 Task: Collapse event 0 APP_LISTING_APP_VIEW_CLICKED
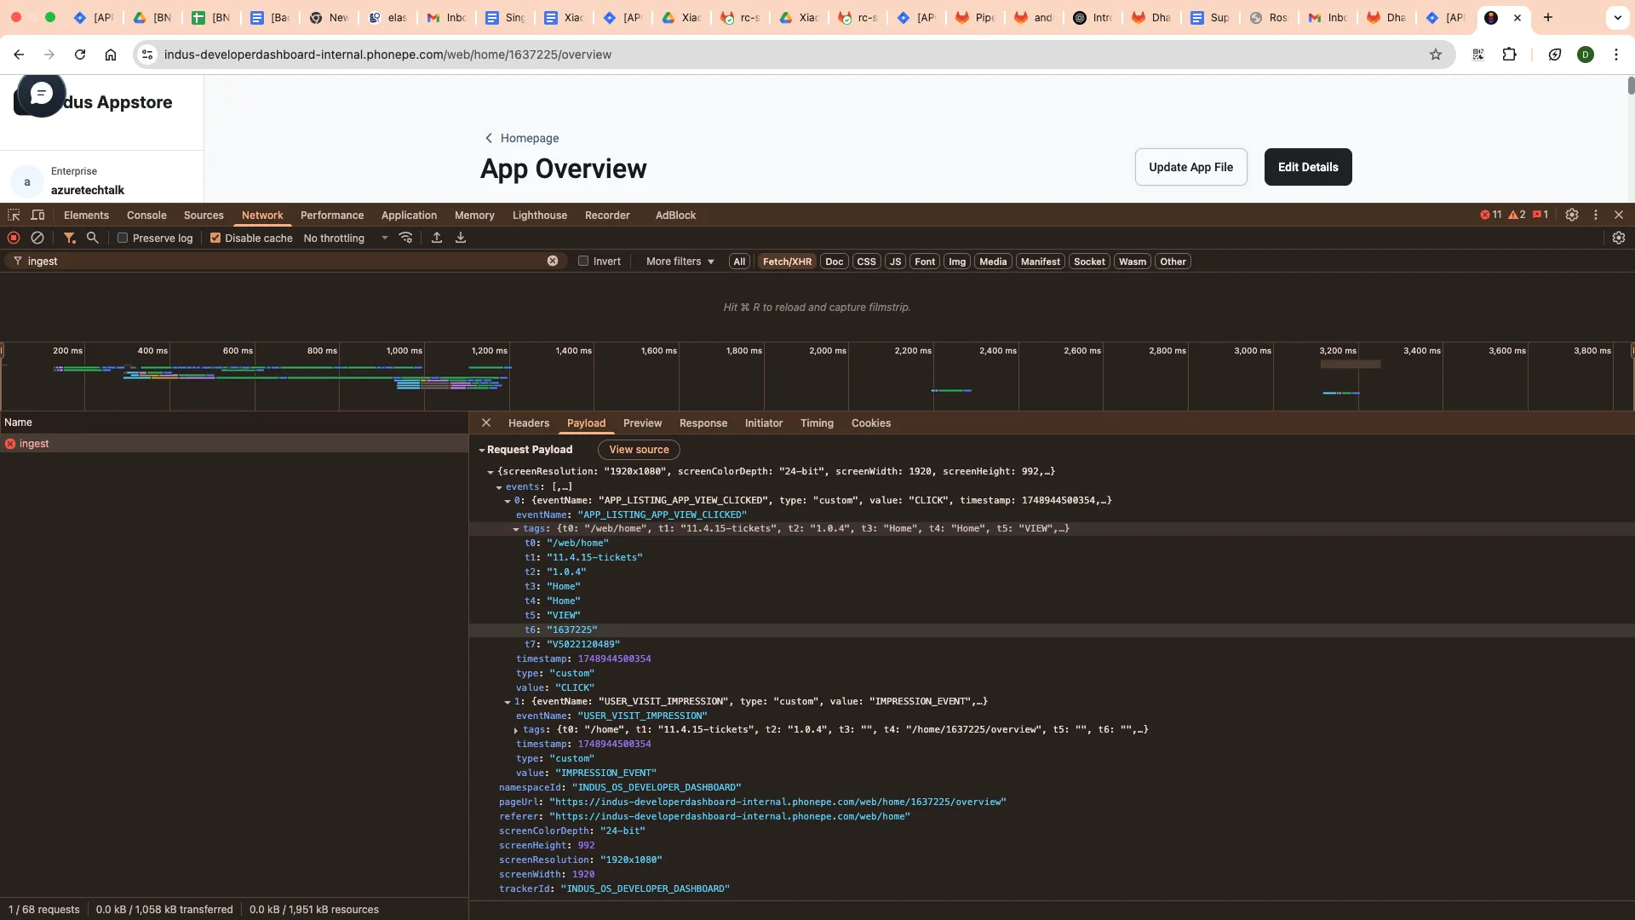click(x=508, y=501)
